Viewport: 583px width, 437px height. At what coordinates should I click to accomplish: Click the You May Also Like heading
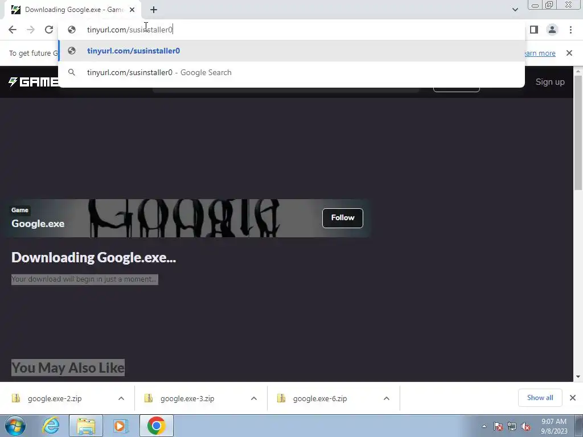pyautogui.click(x=68, y=368)
